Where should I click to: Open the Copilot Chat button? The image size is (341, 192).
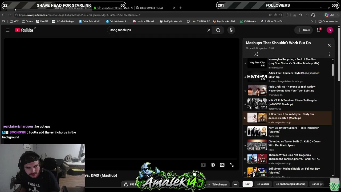tap(330, 15)
